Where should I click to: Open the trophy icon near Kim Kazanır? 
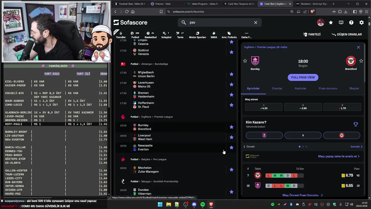tap(356, 124)
